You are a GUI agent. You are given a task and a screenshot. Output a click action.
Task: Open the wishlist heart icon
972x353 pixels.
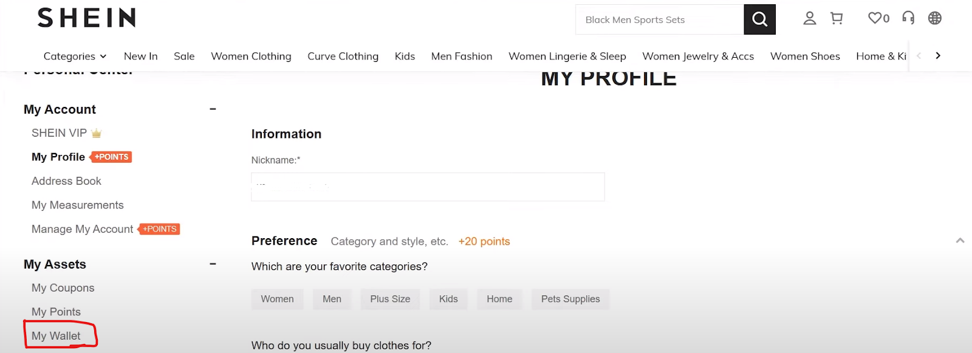coord(878,18)
